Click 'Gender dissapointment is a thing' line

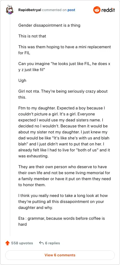point(49,25)
